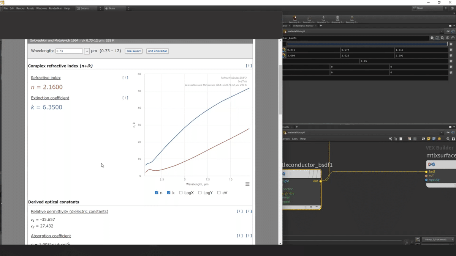456x256 pixels.
Task: Open the parameter panel gear settings icon
Action: pos(432,38)
